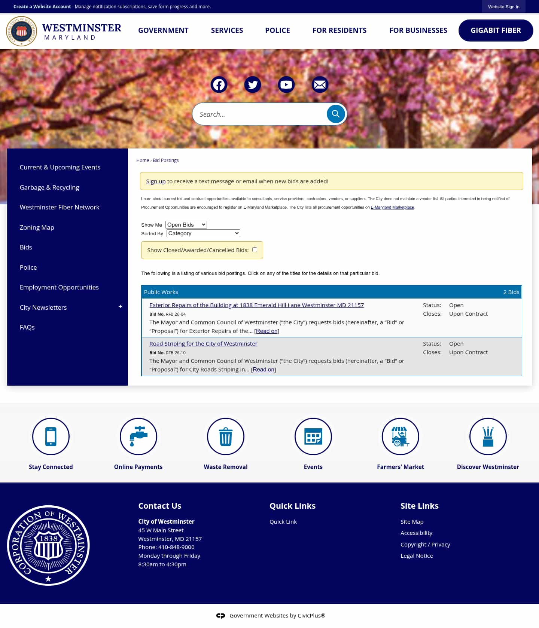Viewport: 539px width, 628px height.
Task: Open Exterior Repairs at 1838 Emerald Hill bid
Action: [256, 305]
